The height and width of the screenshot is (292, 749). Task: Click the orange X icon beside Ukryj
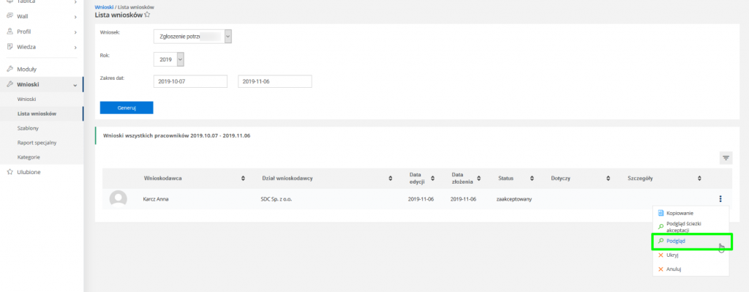point(660,255)
